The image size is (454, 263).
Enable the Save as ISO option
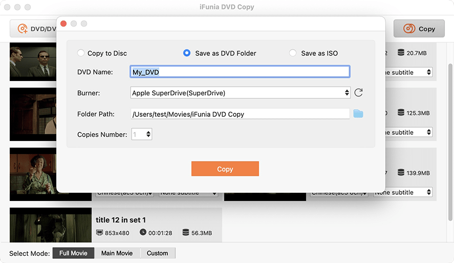coord(293,53)
